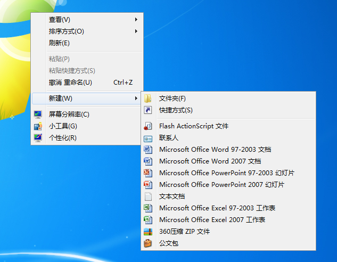337x262 pixels.
Task: Choose 撤消 重命名(U) in context menu
Action: 87,83
